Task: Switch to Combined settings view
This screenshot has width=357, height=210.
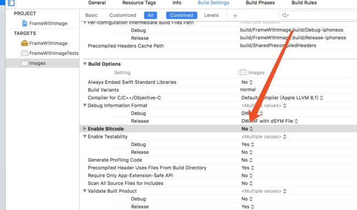Action: point(181,15)
